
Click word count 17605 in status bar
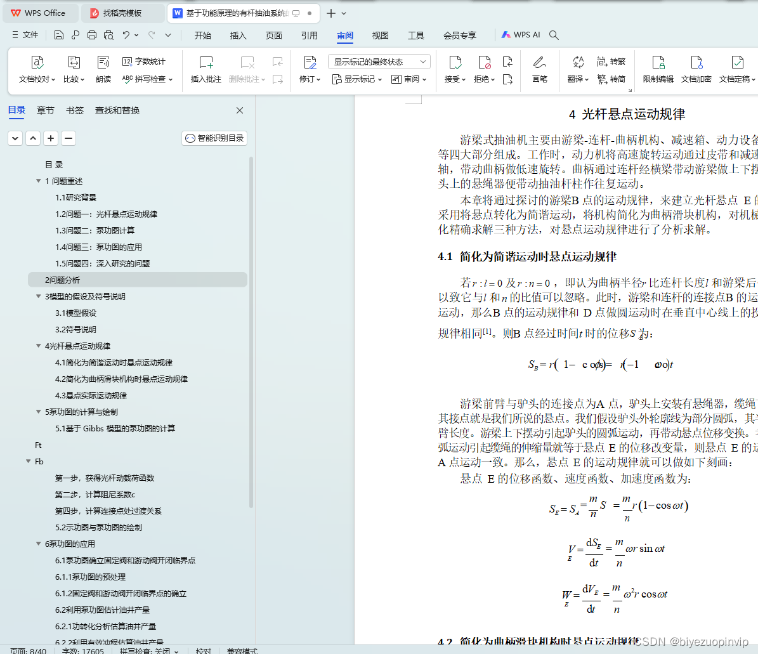82,651
